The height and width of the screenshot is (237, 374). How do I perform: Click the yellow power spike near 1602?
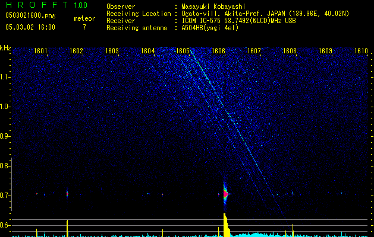pyautogui.click(x=67, y=228)
